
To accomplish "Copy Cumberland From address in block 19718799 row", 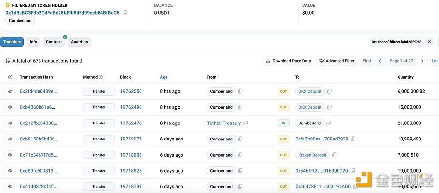I will tap(240, 187).
